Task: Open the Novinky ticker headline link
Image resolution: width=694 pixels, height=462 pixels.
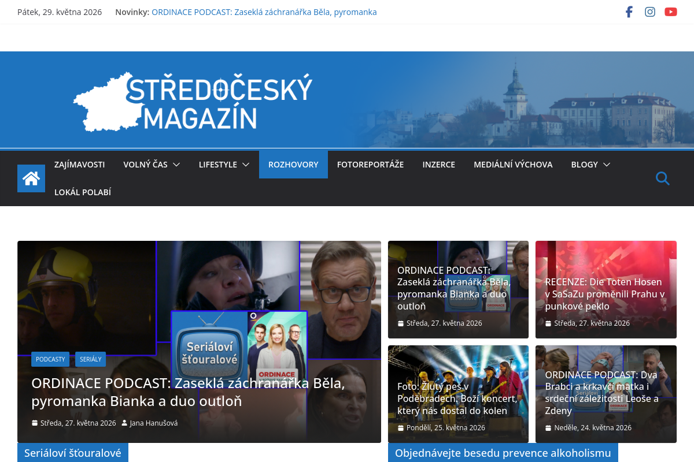Action: tap(264, 12)
